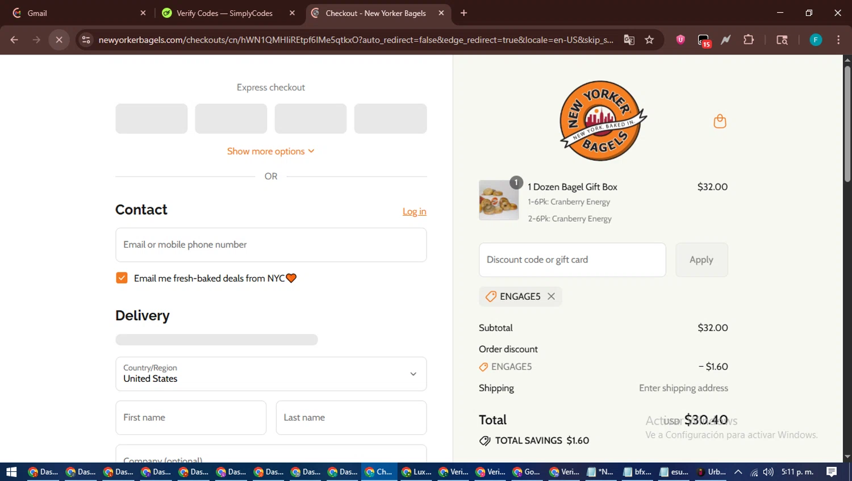Open the esu... Notepad window in taskbar
The height and width of the screenshot is (481, 852).
click(x=674, y=472)
